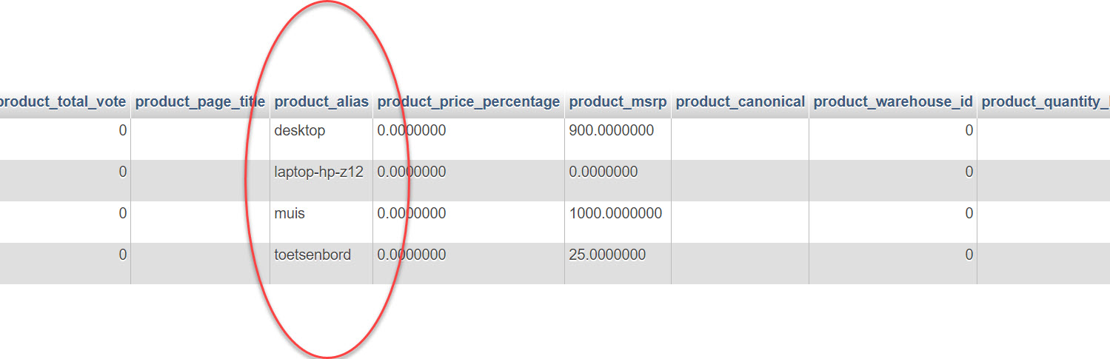Click the 1000.0000000 msrp value

click(x=615, y=214)
